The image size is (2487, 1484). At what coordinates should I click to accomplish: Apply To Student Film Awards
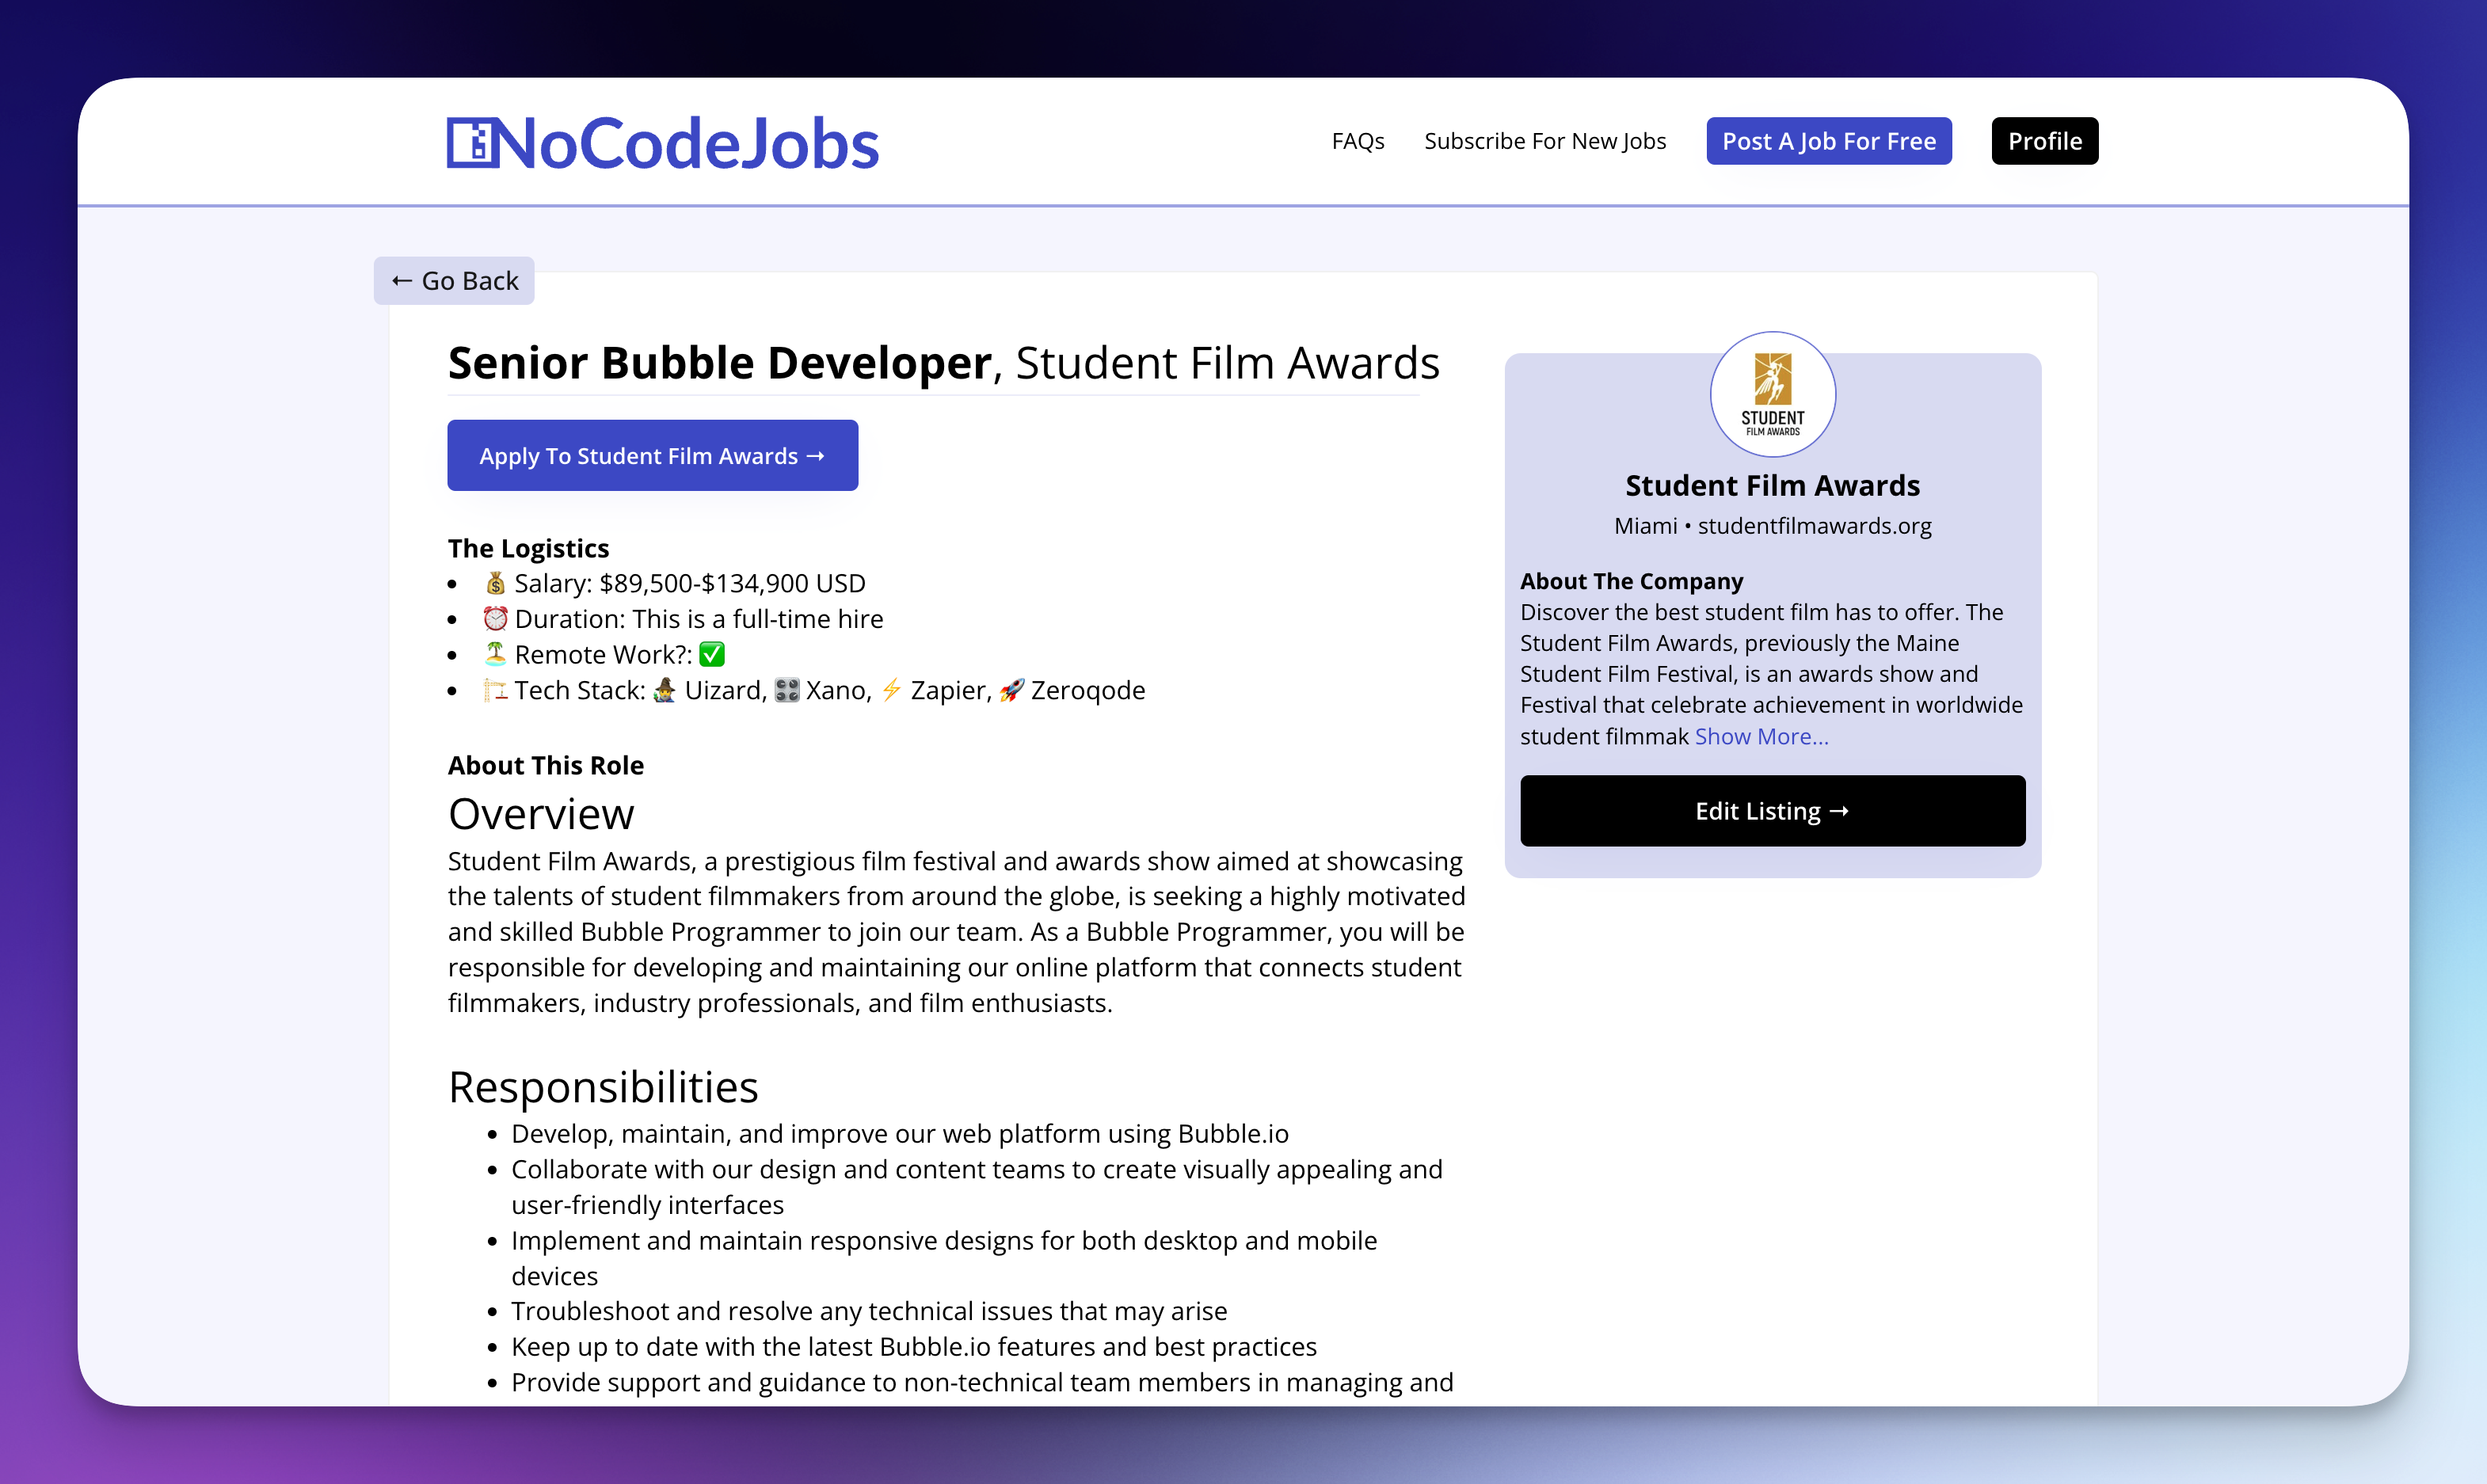click(652, 456)
